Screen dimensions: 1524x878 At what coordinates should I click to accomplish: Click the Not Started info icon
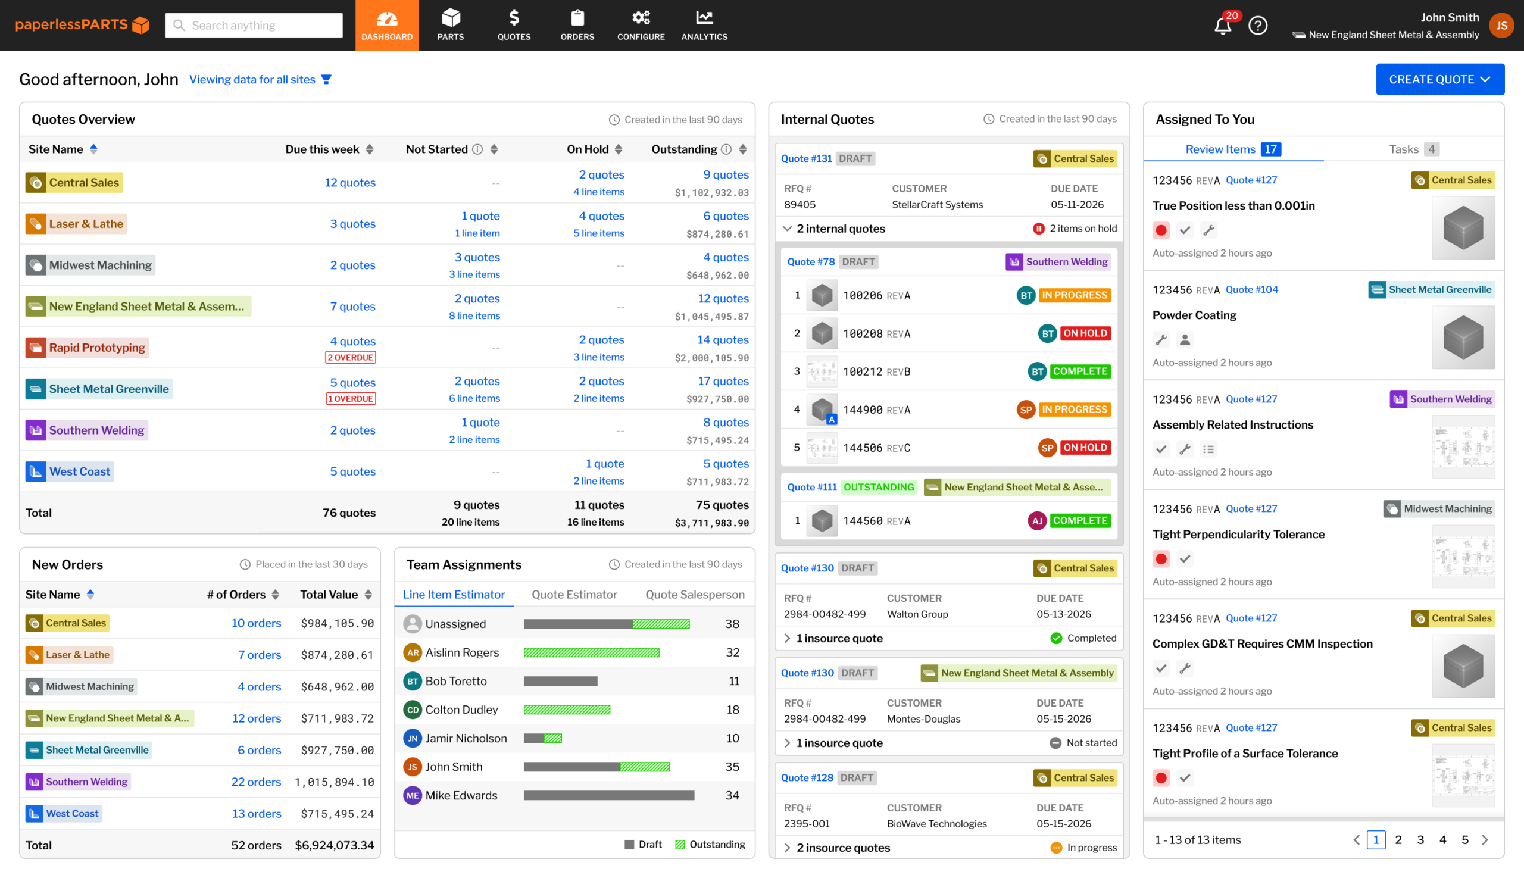tap(477, 149)
